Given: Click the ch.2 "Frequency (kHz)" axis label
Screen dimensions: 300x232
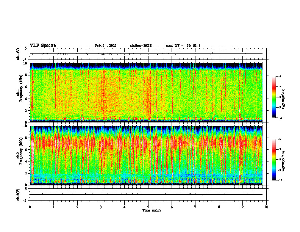Looking at the screenshot, I should (x=21, y=151).
